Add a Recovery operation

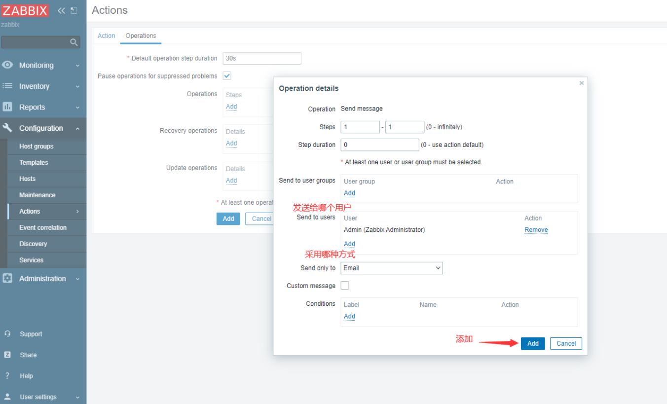click(231, 143)
